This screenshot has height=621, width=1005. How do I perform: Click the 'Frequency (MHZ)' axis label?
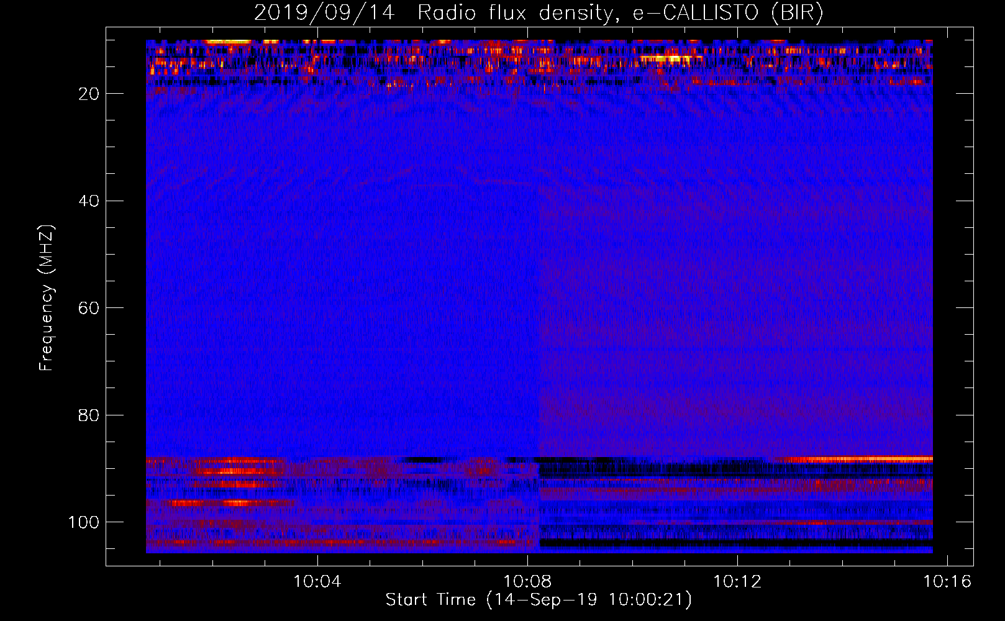(47, 298)
